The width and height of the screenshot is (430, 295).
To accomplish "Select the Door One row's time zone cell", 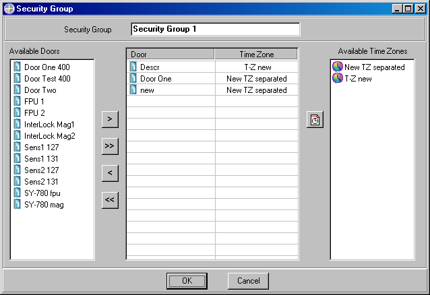I will tap(256, 79).
